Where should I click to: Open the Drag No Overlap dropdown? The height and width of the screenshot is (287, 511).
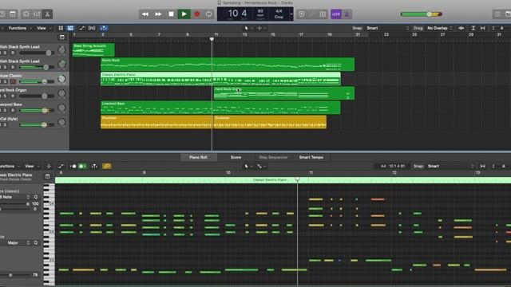pyautogui.click(x=440, y=29)
